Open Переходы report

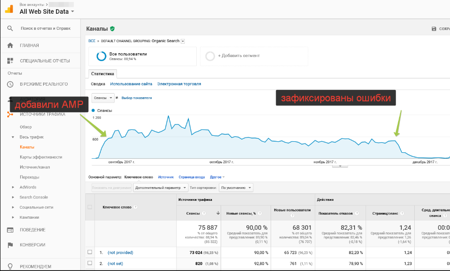(x=29, y=177)
